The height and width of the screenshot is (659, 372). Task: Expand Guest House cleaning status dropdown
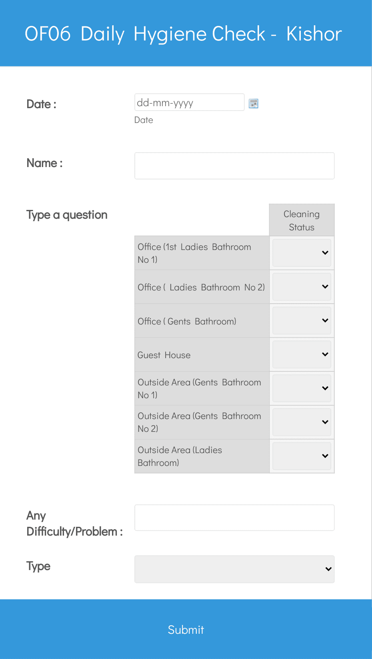point(302,355)
